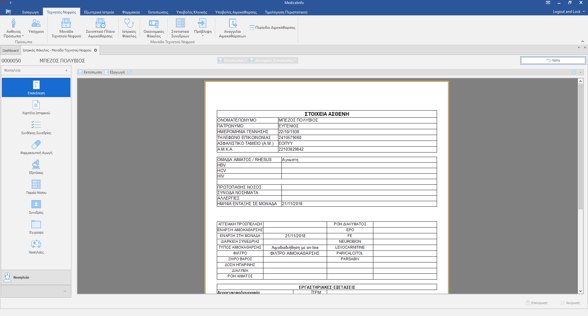Viewport: 588px width, 316px height.
Task: Collapse the Νοσηλεία side panel chevron
Action: pos(66,70)
